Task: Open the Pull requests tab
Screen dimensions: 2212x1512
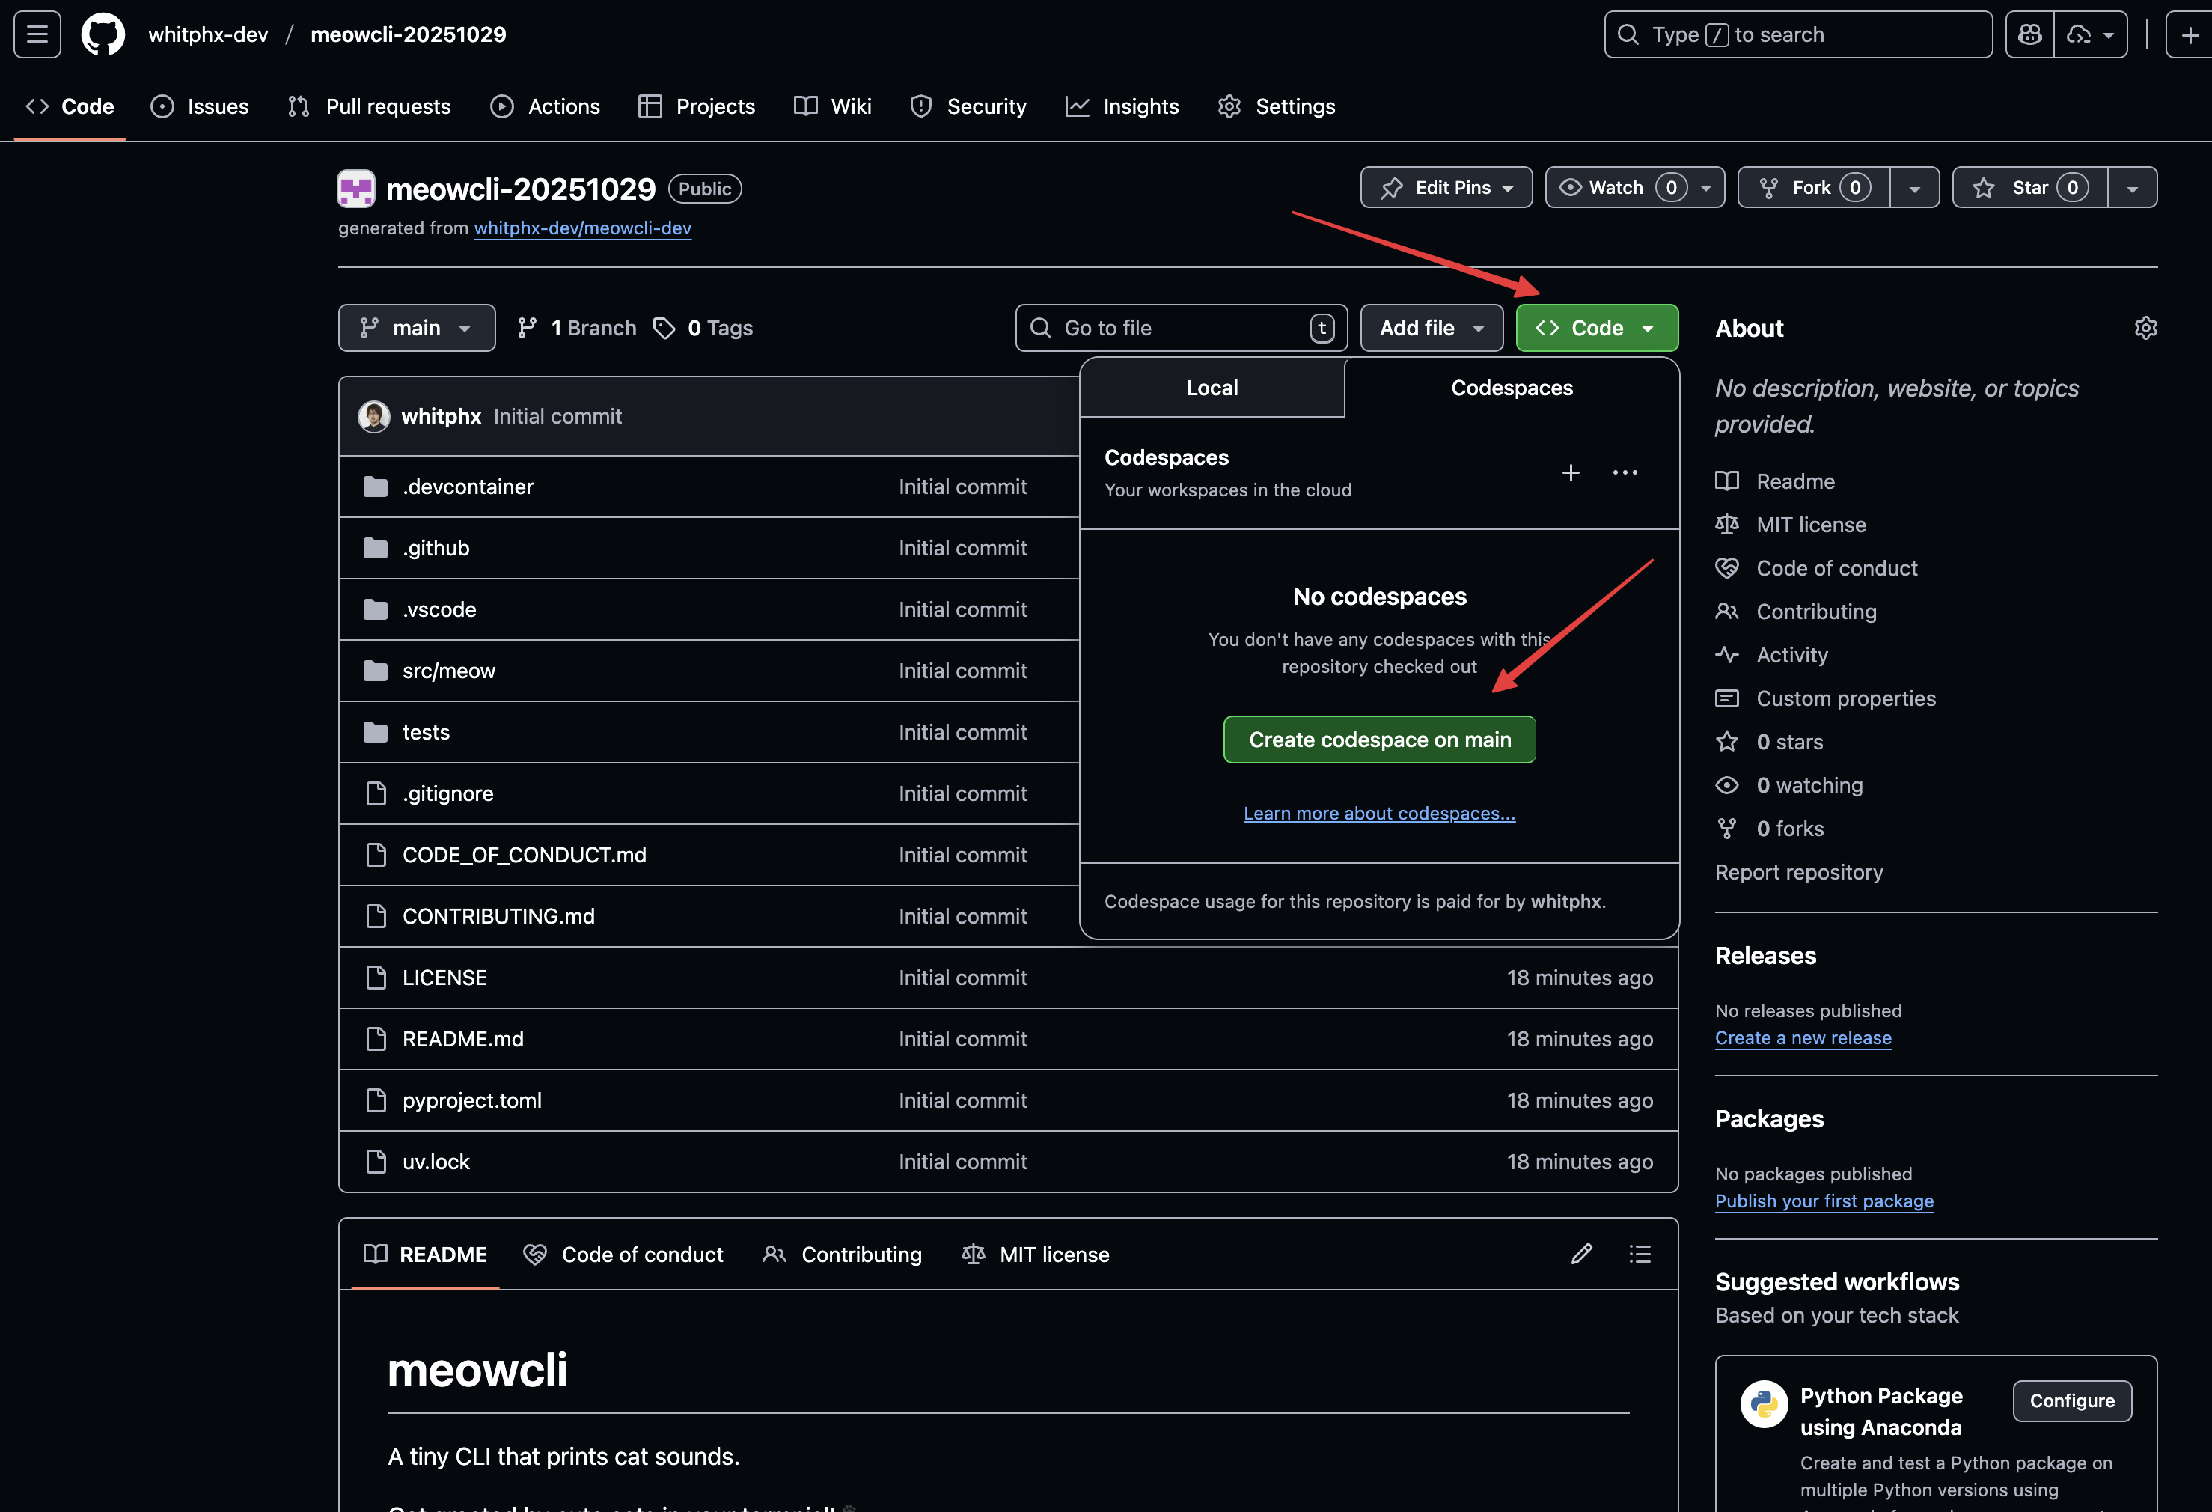Action: click(370, 106)
